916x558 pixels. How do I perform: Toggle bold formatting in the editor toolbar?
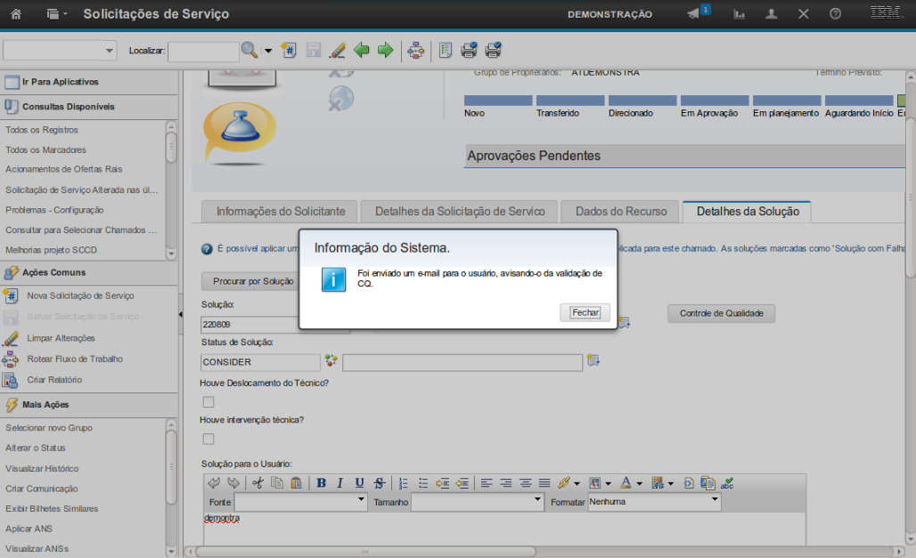click(321, 483)
